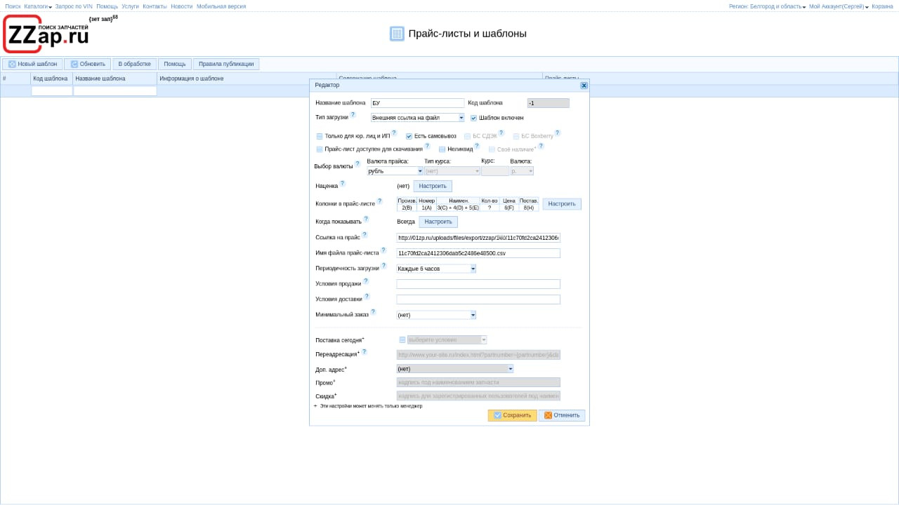This screenshot has width=899, height=505.
Task: Click Настроить button for Наценка
Action: click(433, 186)
